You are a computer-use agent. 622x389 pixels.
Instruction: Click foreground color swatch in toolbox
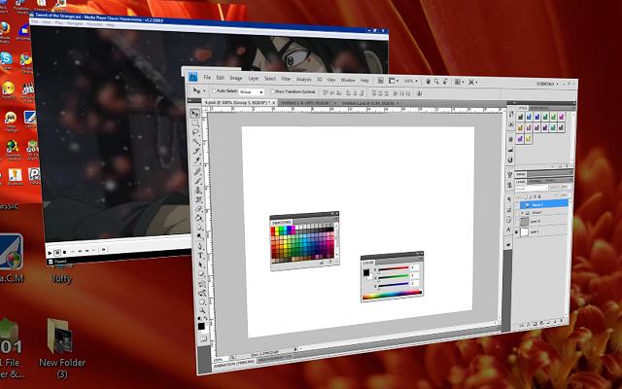tap(201, 326)
